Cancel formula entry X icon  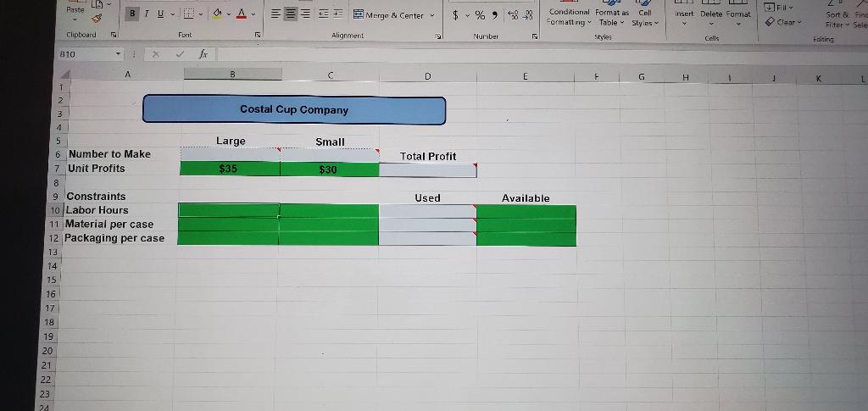coord(156,55)
